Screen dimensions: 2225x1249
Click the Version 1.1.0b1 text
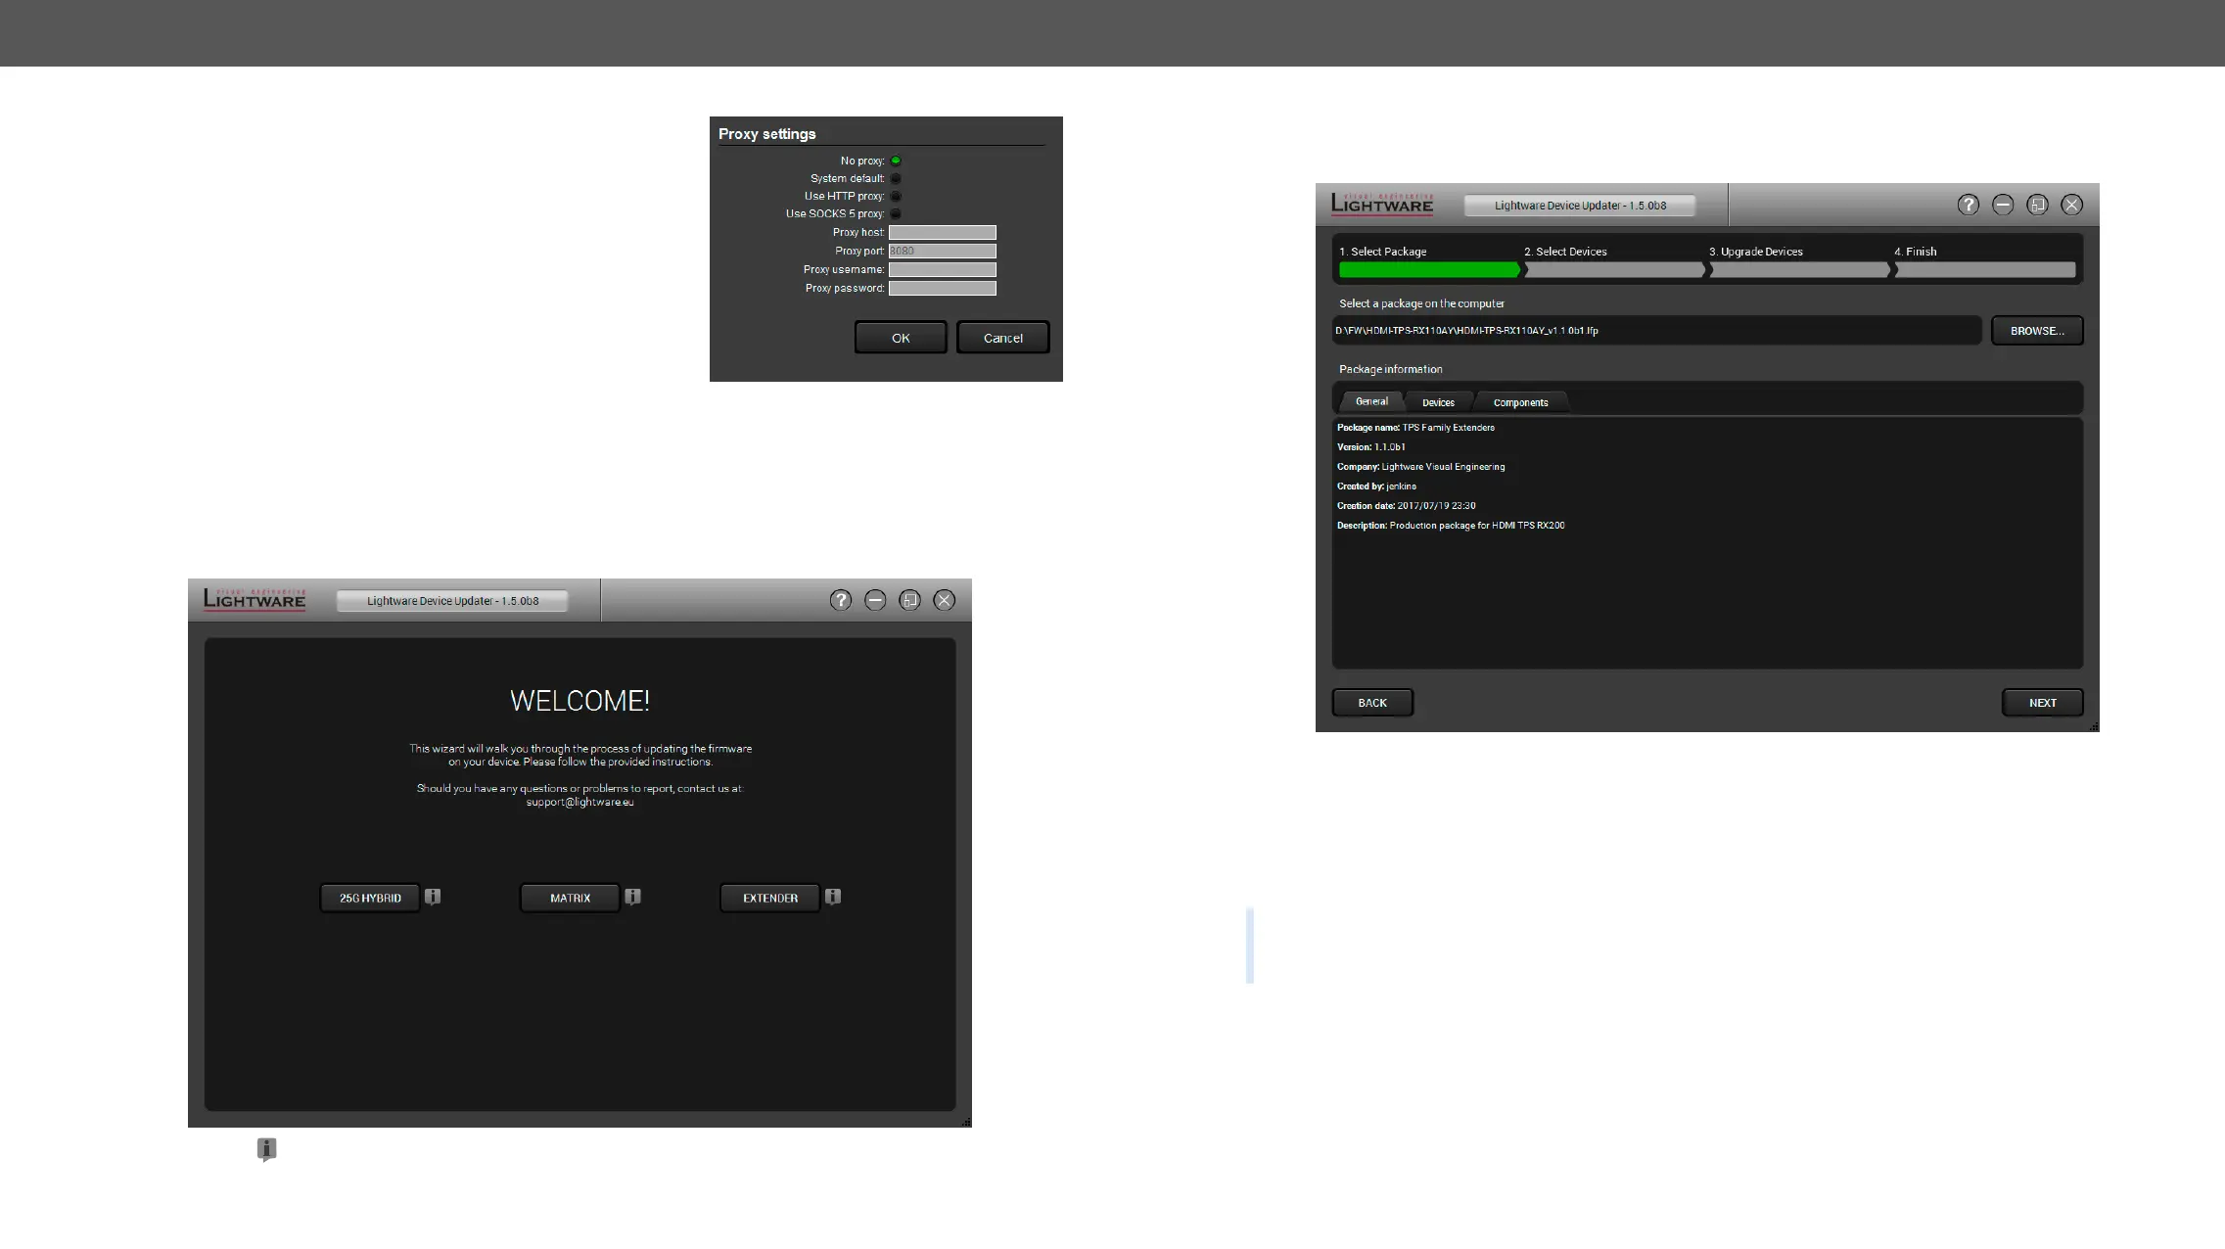(x=1370, y=447)
